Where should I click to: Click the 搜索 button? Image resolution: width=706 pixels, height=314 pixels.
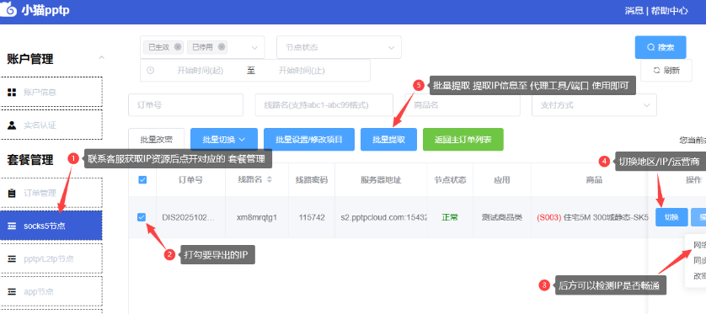[661, 47]
